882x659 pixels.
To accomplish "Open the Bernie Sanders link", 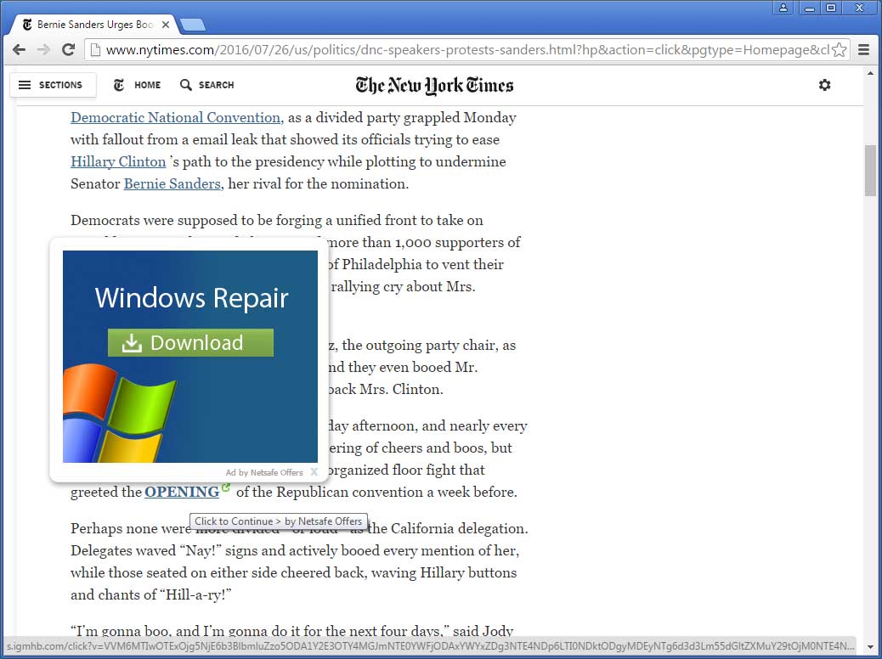I will tap(172, 184).
